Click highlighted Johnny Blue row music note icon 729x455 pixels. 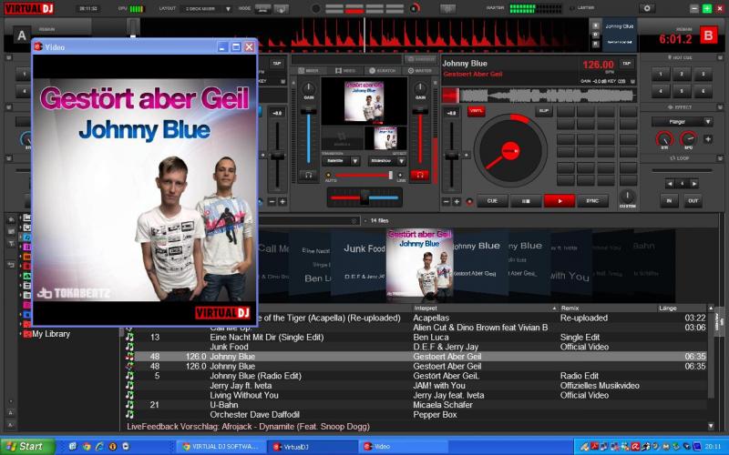129,357
